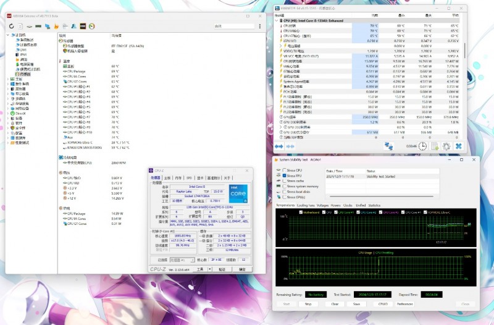The height and width of the screenshot is (325, 494).
Task: Open Stability Test Preferences
Action: click(405, 304)
